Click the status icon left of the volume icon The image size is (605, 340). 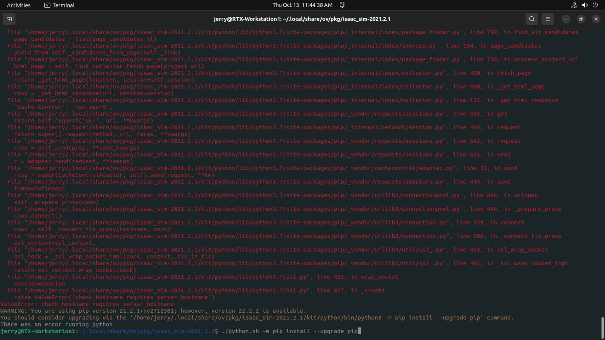coord(573,5)
